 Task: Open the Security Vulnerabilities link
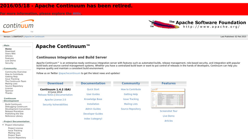tap(56, 105)
